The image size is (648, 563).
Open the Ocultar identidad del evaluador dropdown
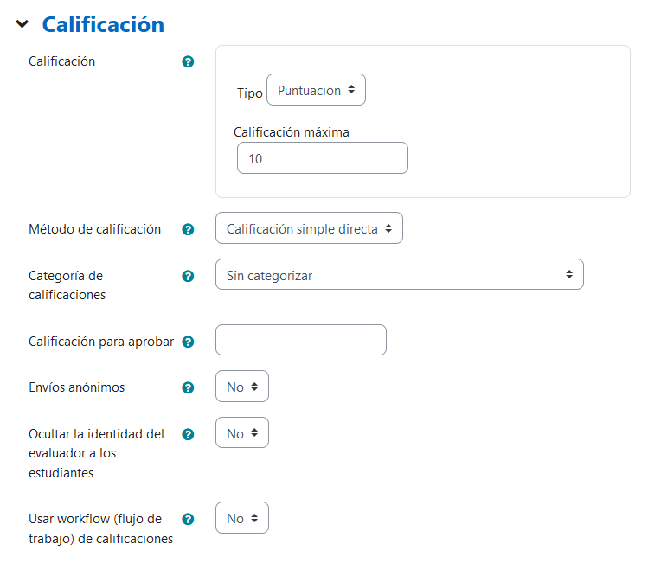click(x=242, y=432)
